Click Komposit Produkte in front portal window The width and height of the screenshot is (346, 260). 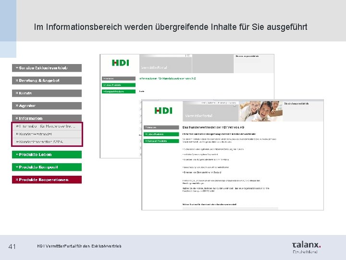[x=161, y=141]
